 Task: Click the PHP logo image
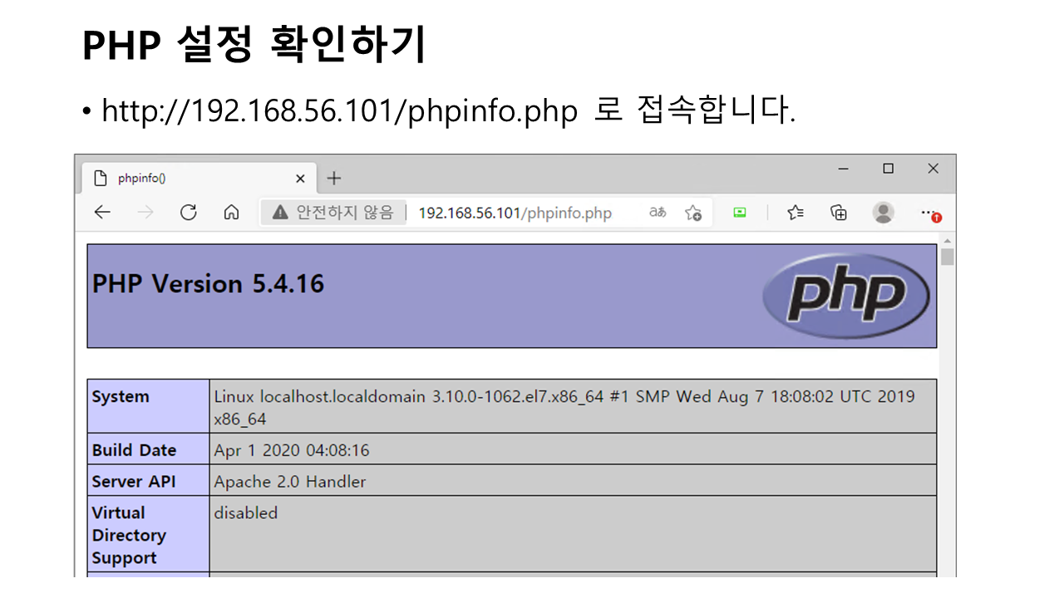pos(845,296)
